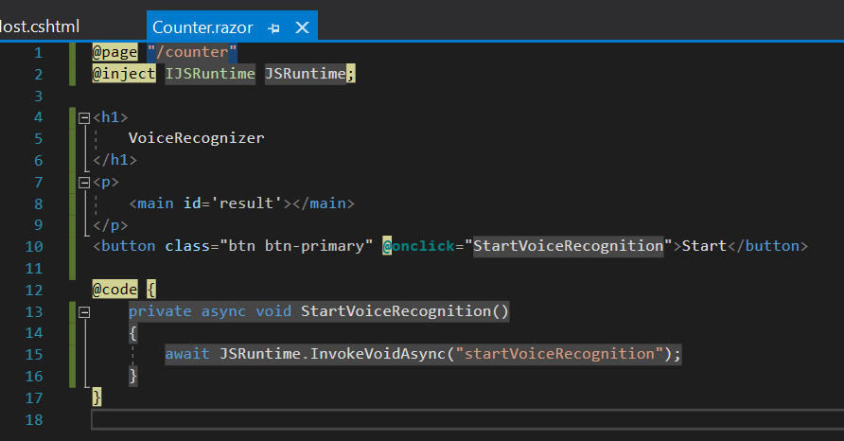This screenshot has width=844, height=441.
Task: Click the InvokeVoidAsync call
Action: click(378, 354)
